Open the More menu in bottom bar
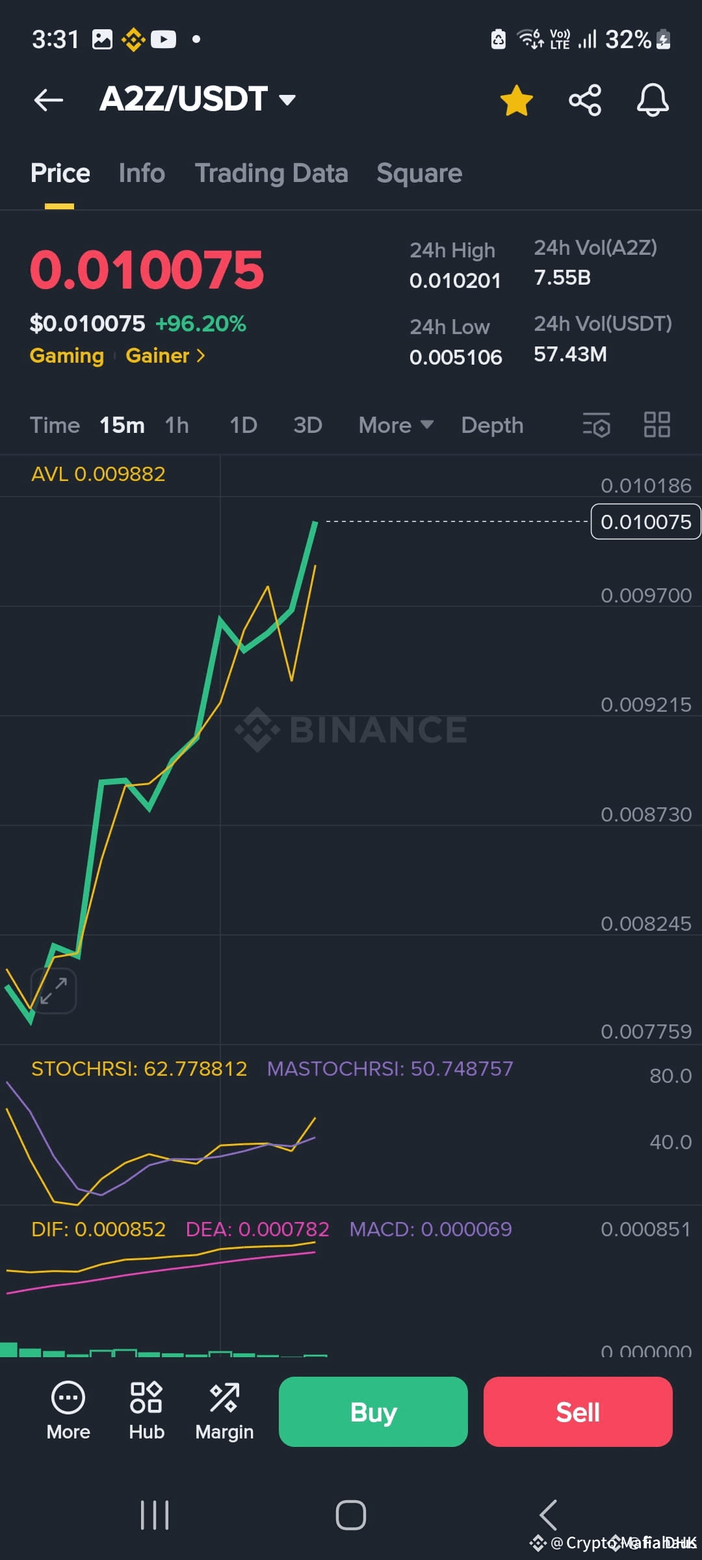Image resolution: width=702 pixels, height=1560 pixels. point(68,1410)
